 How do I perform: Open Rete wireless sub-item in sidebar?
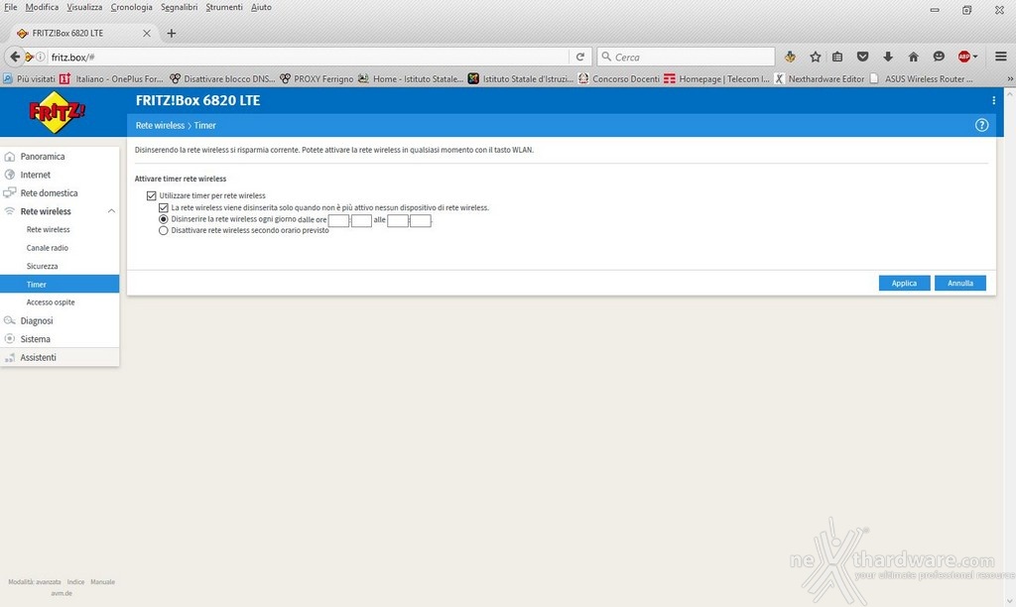coord(48,229)
